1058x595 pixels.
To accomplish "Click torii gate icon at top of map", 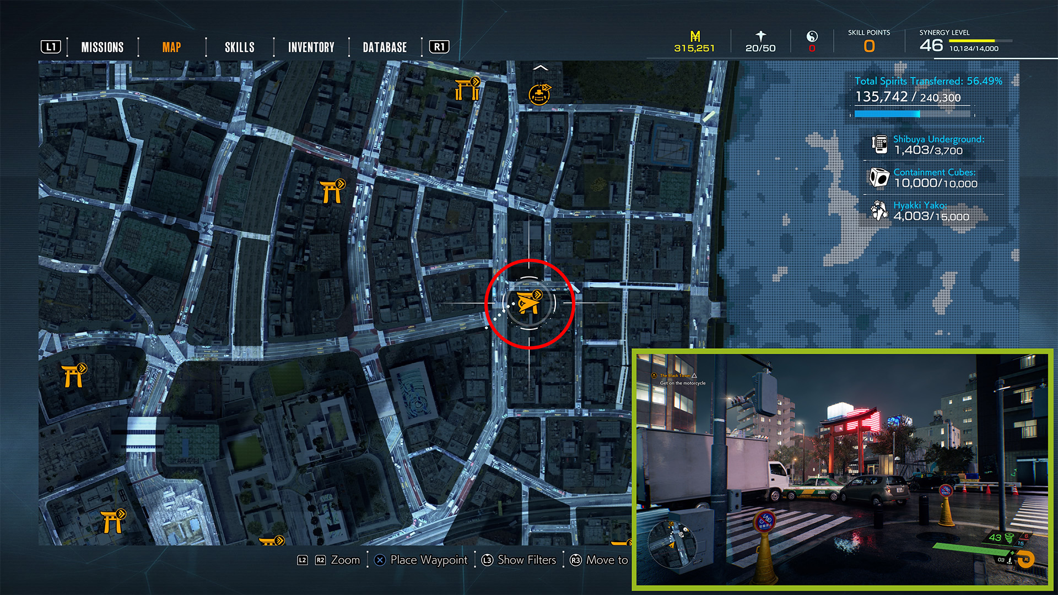I will (x=467, y=89).
